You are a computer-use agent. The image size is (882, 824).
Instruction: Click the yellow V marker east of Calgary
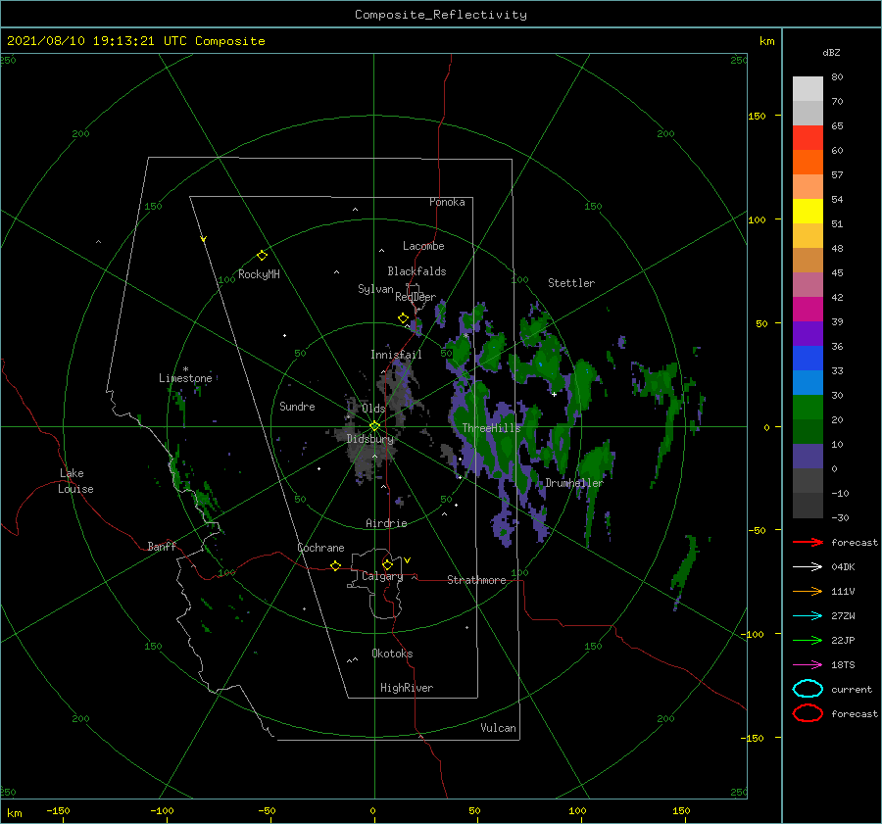point(408,560)
